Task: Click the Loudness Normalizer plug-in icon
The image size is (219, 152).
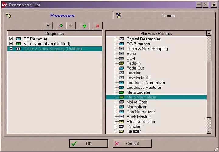Action: tap(121, 83)
